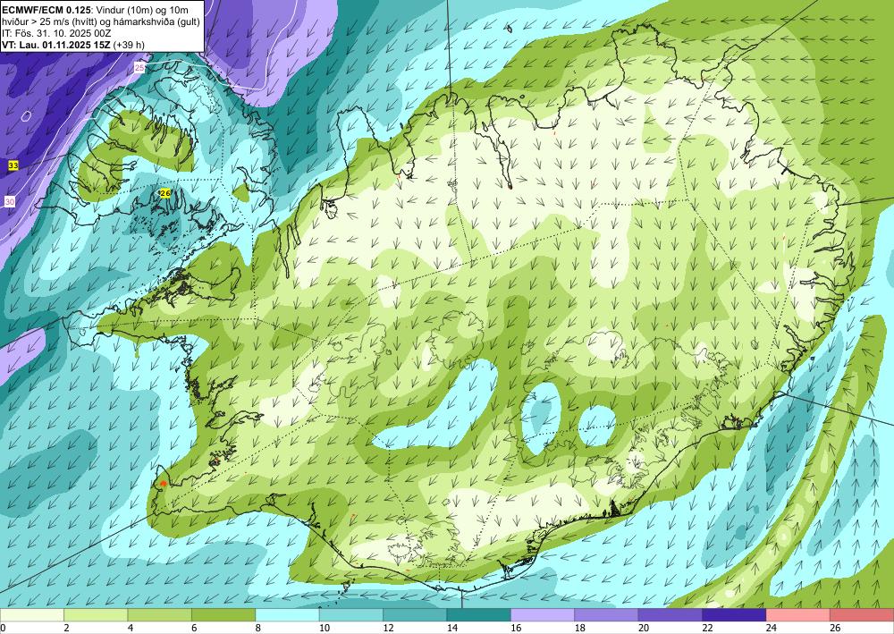Screen dimensions: 894x634
Task: Click the 'ECMWF/ECM 0.125' model title text
Action: [46, 10]
